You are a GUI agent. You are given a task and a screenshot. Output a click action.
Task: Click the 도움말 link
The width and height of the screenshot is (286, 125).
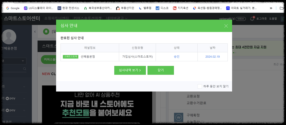pyautogui.click(x=273, y=19)
